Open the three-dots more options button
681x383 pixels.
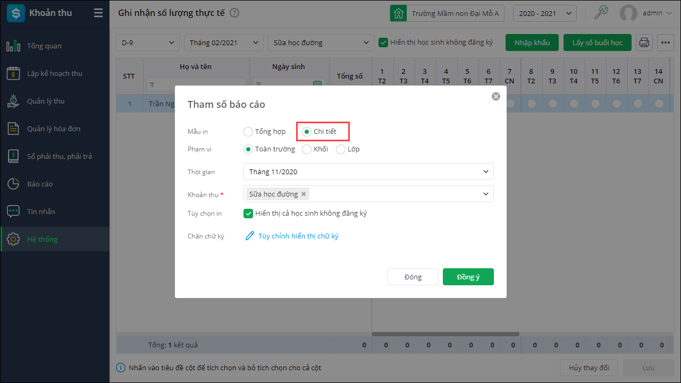[x=666, y=42]
